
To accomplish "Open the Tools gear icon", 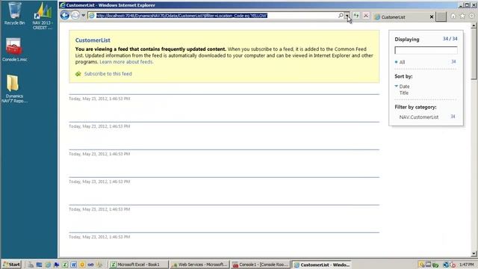I will 472,16.
